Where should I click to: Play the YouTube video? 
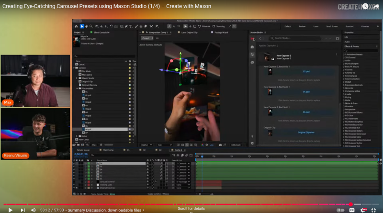pos(10,210)
